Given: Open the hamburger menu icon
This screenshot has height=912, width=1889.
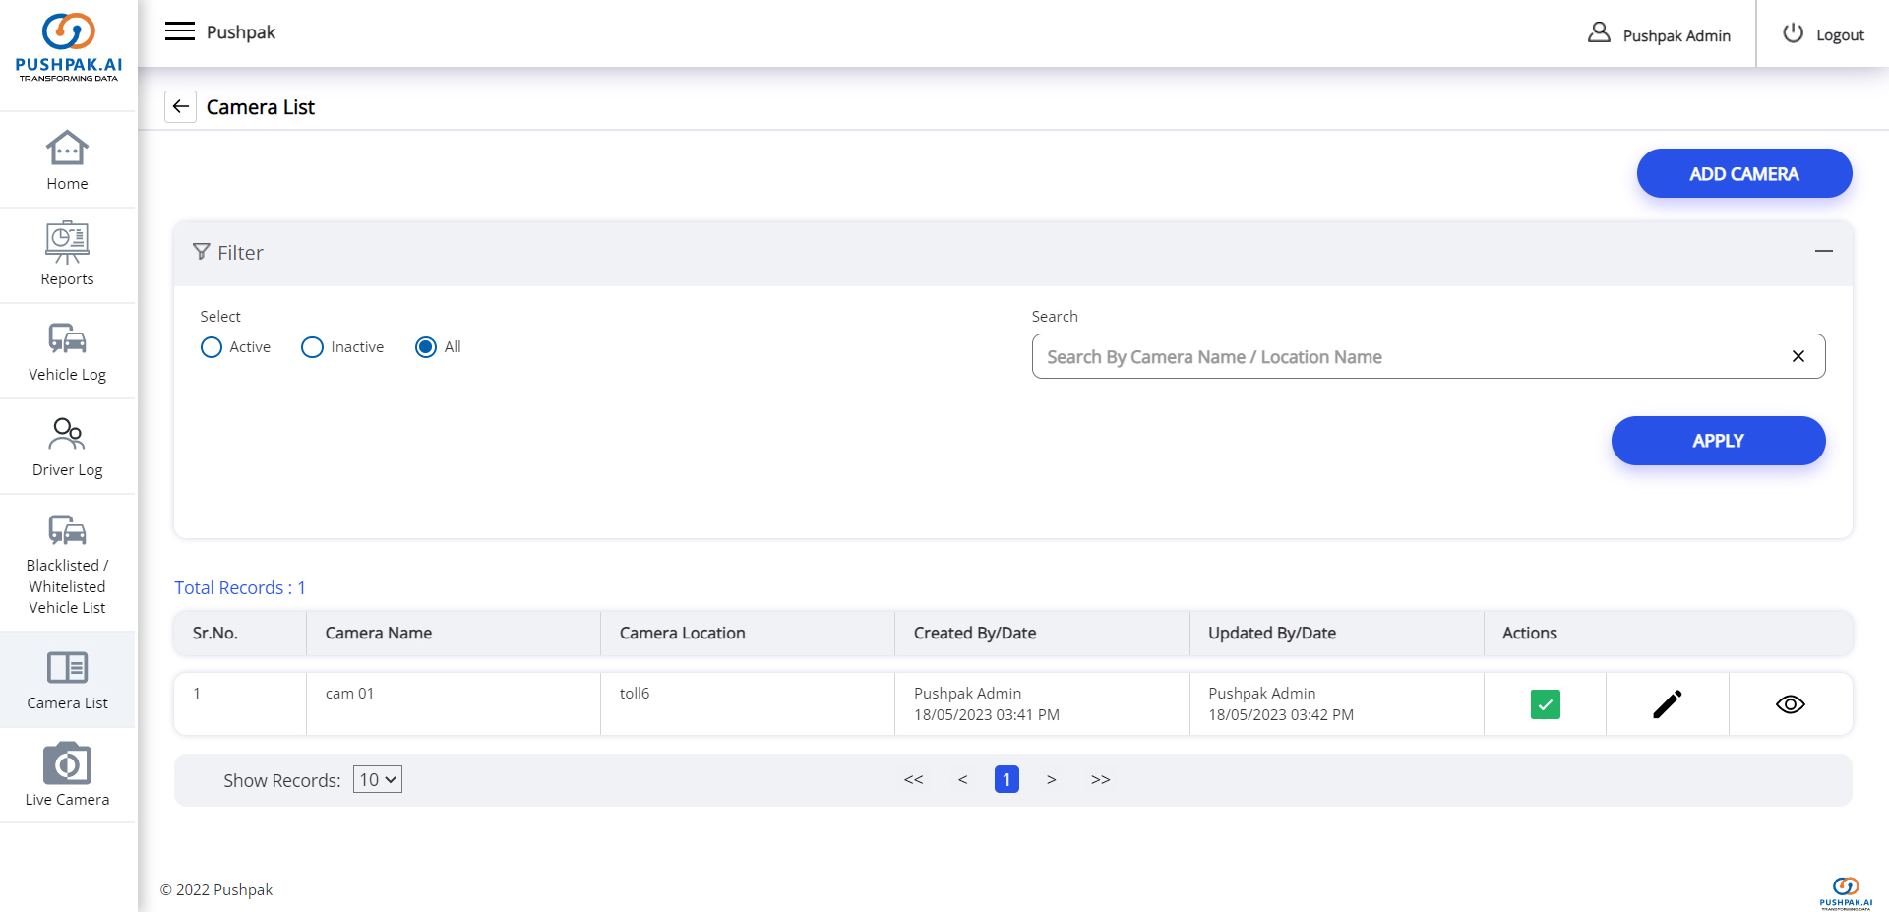Looking at the screenshot, I should [180, 31].
